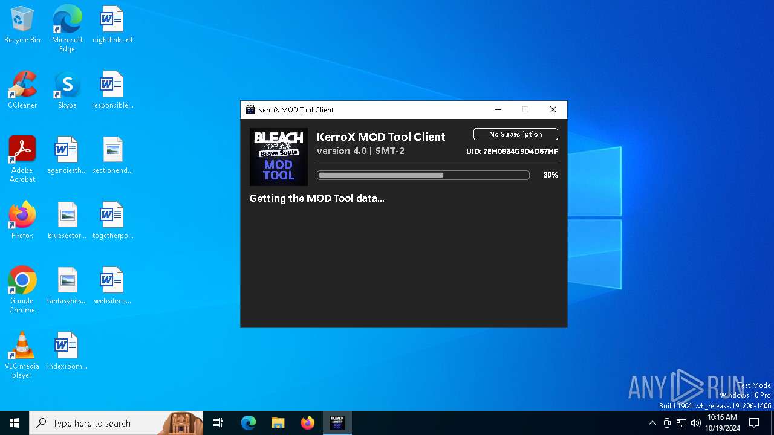Screen dimensions: 774x435
Task: Click the KerroX MOD Tool Client heading
Action: (381, 137)
